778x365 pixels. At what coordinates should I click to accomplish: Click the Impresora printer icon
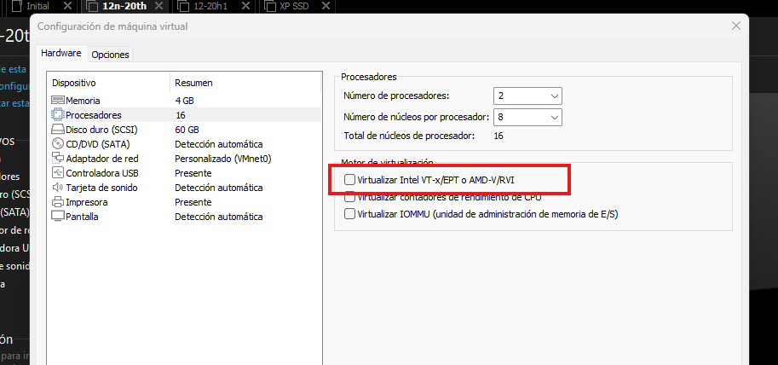pyautogui.click(x=58, y=202)
